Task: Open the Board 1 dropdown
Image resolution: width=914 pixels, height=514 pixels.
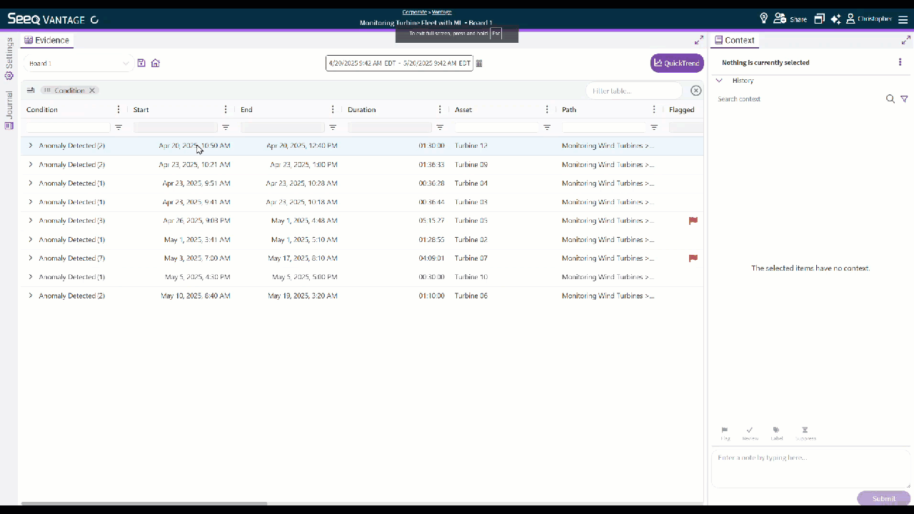Action: tap(79, 64)
